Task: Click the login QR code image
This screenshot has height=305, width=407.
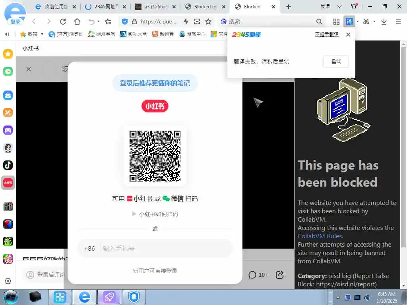Action: pos(155,156)
